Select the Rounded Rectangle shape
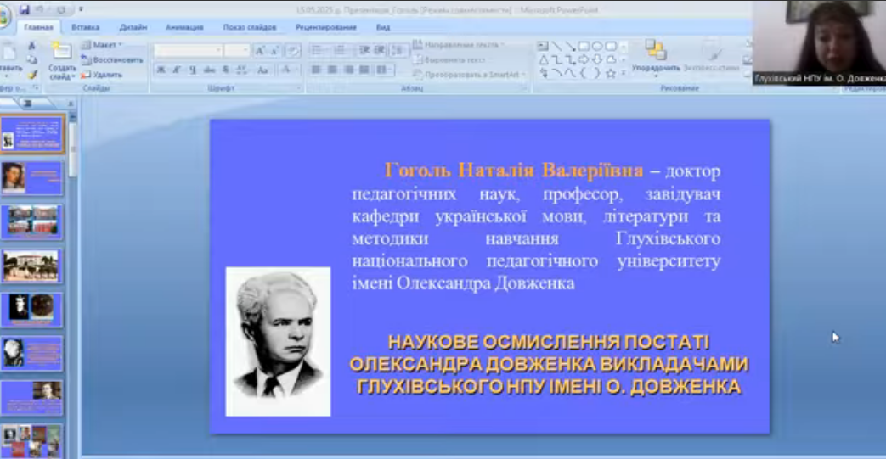 pyautogui.click(x=611, y=46)
